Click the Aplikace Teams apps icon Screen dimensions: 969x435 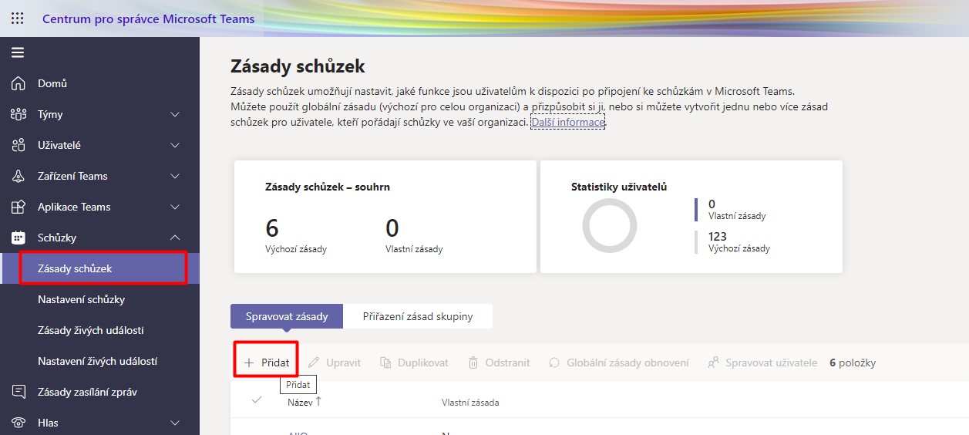tap(19, 207)
